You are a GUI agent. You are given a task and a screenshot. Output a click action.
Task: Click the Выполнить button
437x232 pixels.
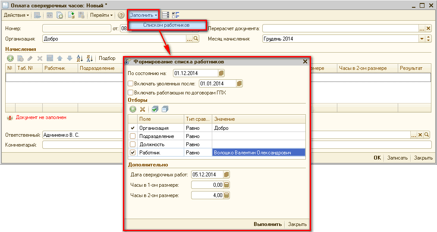coord(267,224)
